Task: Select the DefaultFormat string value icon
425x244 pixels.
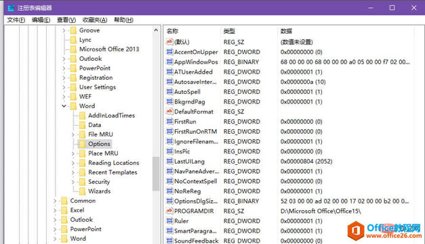Action: [x=169, y=112]
